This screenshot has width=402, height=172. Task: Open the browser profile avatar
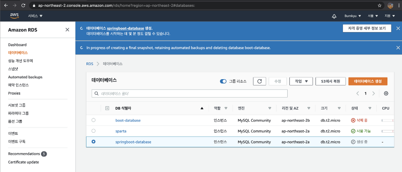coord(390,5)
